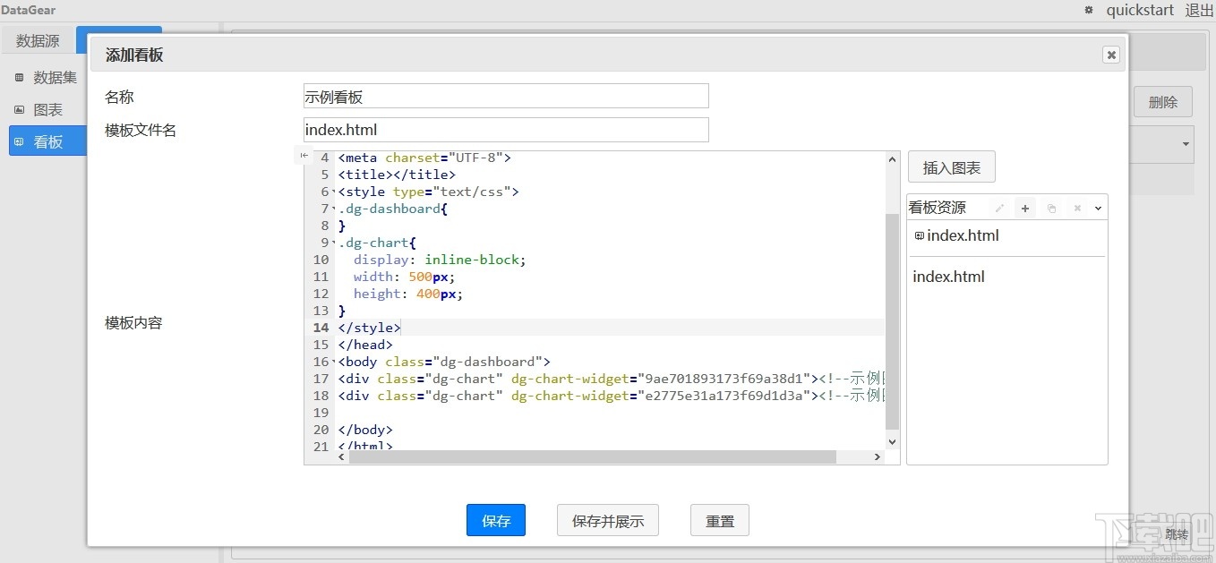The width and height of the screenshot is (1216, 563).
Task: Click the 名称 input showing 示例看板
Action: pos(505,96)
